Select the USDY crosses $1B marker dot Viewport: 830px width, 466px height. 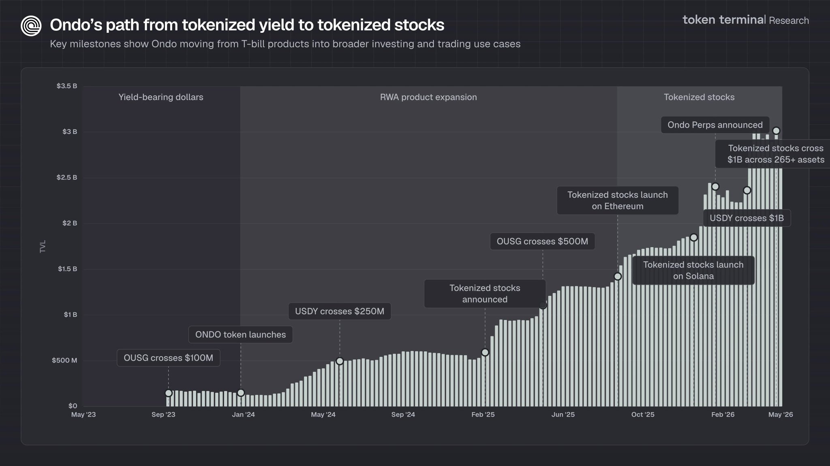747,190
